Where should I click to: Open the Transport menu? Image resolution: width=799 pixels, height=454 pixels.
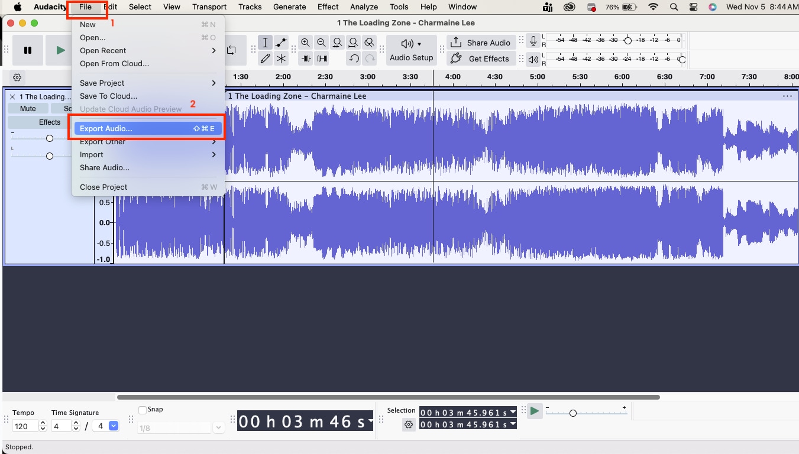[209, 7]
